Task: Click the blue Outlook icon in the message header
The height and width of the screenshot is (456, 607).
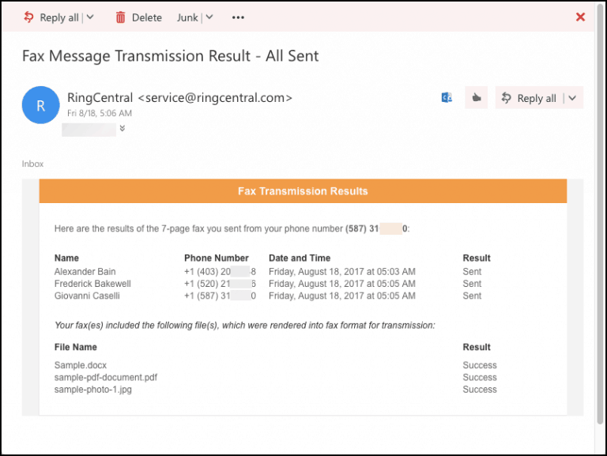Action: (447, 98)
